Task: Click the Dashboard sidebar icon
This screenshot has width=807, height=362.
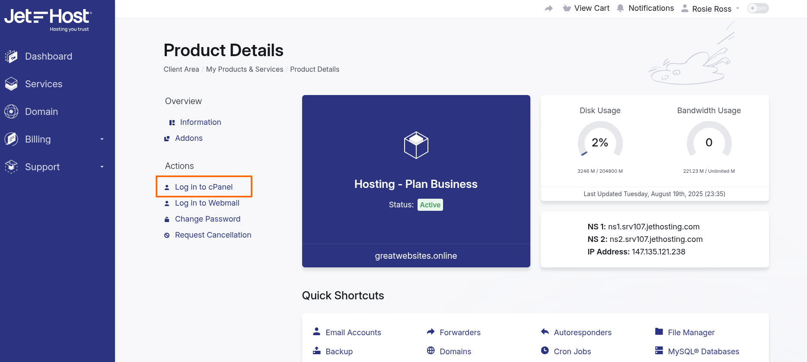Action: (x=11, y=57)
